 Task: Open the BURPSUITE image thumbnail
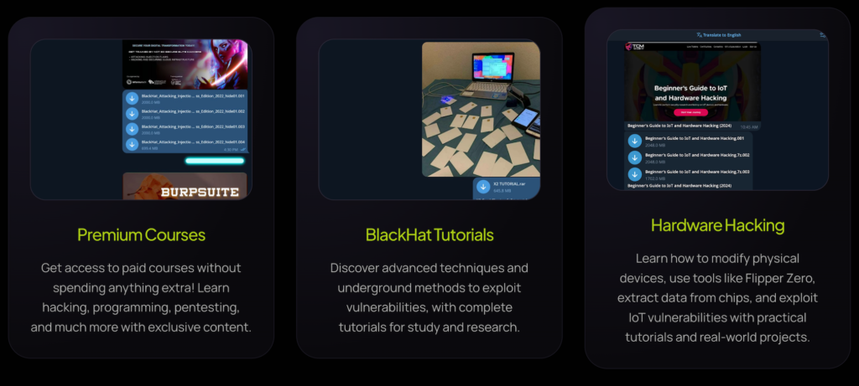pos(185,186)
